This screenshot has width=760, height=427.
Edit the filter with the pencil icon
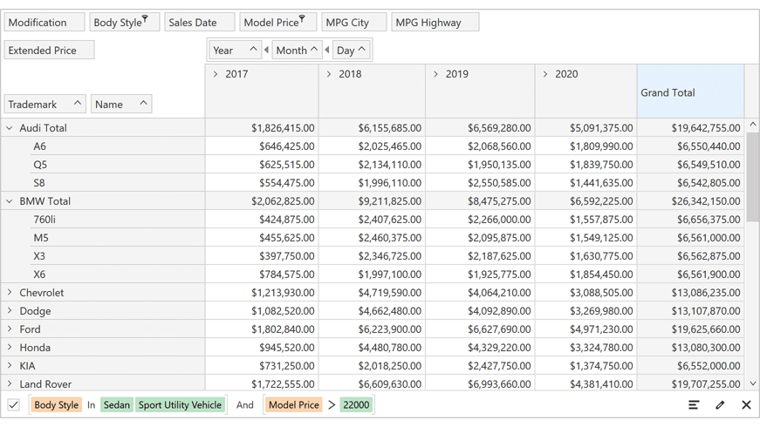(720, 404)
